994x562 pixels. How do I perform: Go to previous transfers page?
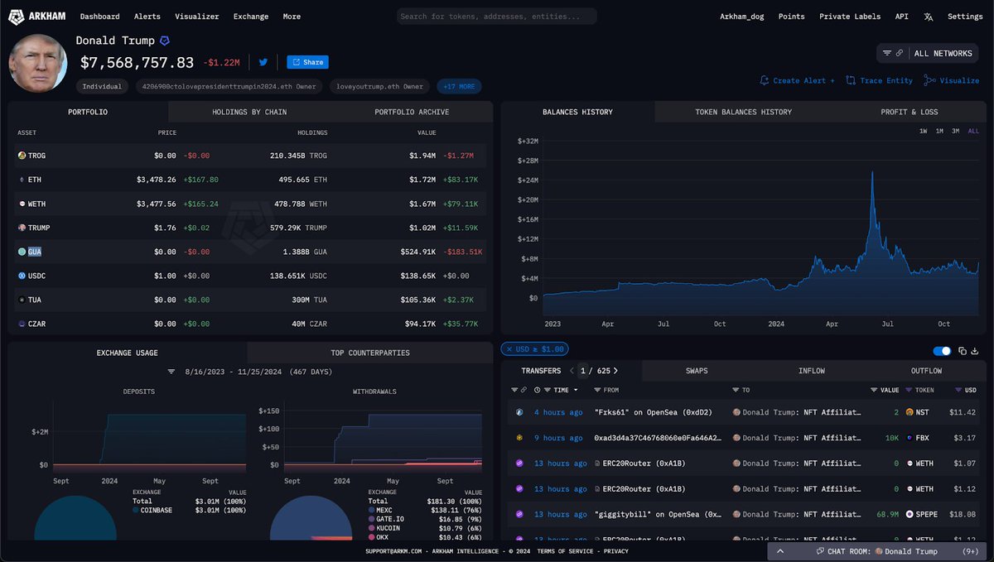pyautogui.click(x=571, y=371)
